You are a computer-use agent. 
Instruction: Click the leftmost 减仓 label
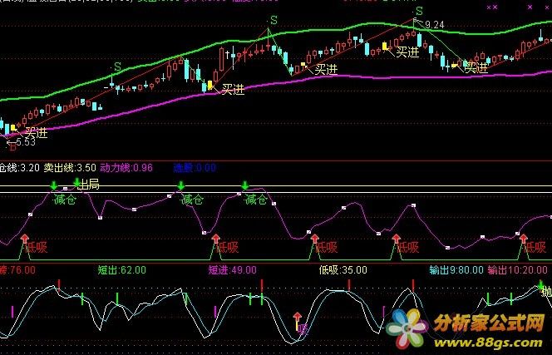click(x=65, y=200)
